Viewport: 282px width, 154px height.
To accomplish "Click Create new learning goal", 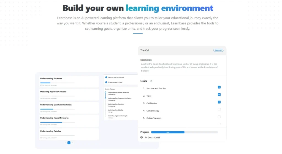I will coord(115,82).
